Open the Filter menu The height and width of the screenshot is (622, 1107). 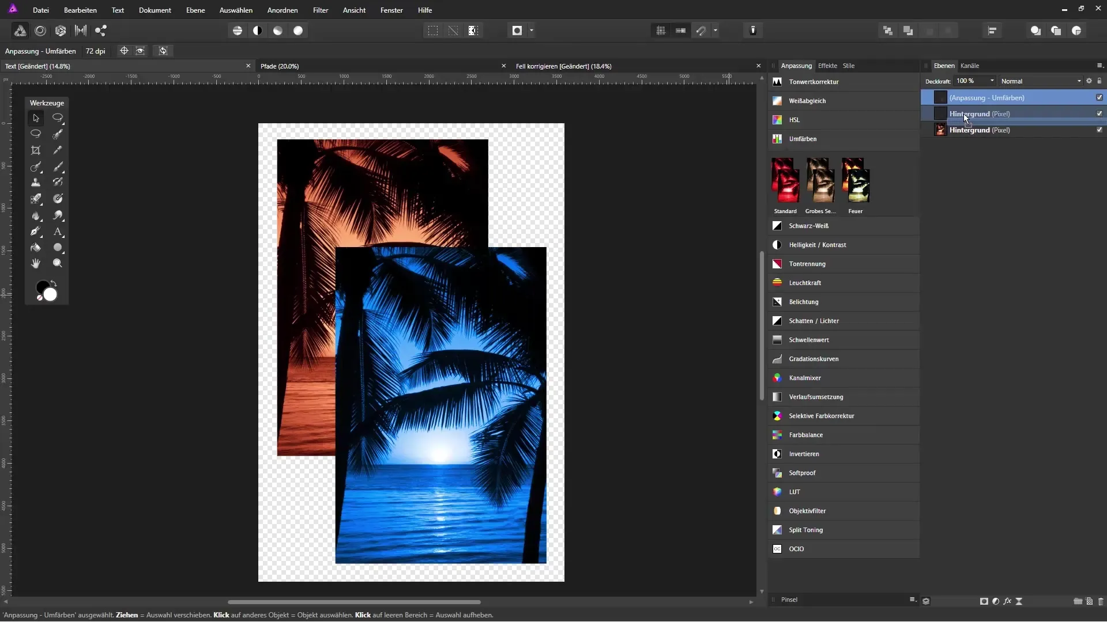pos(321,10)
